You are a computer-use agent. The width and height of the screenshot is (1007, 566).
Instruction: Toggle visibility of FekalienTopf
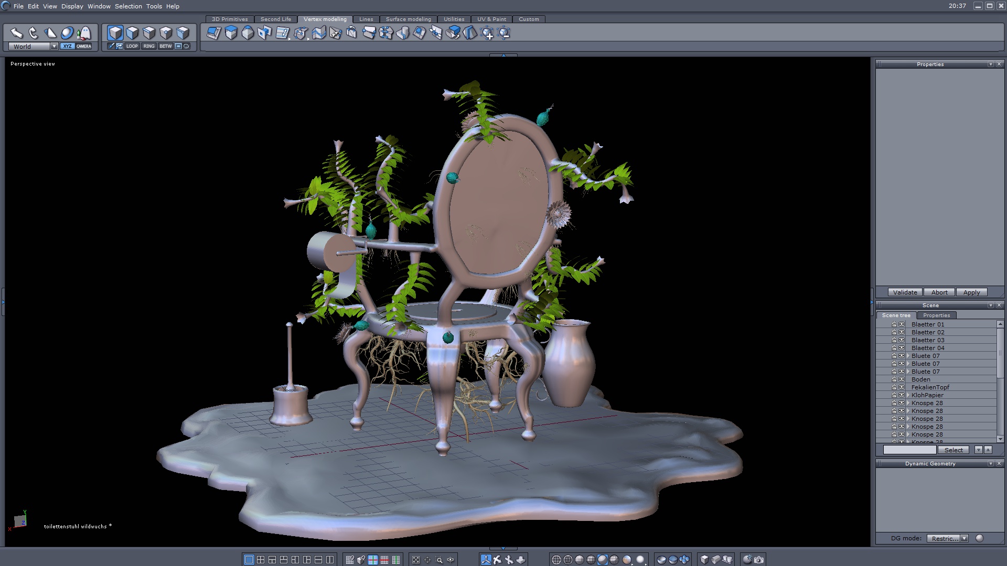point(902,387)
